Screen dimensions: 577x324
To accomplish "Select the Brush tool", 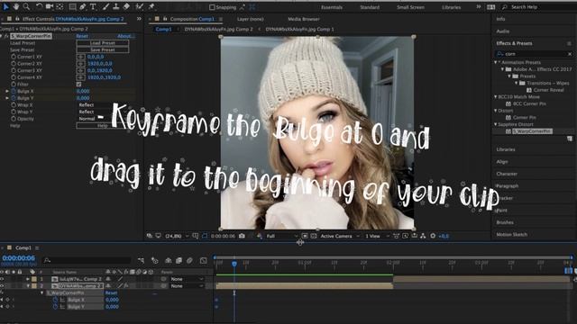I will pos(105,7).
